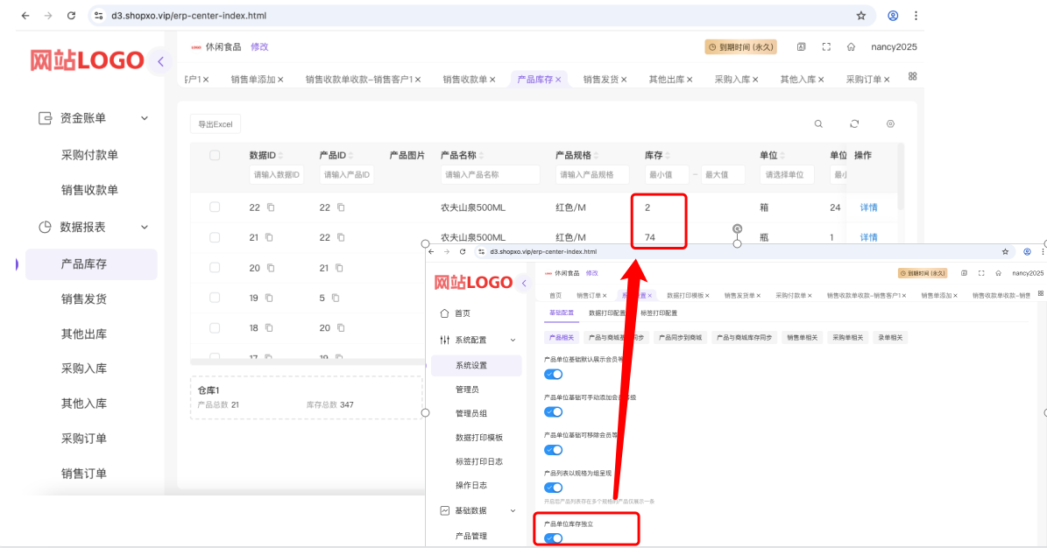Open table column settings gear icon

[x=890, y=124]
